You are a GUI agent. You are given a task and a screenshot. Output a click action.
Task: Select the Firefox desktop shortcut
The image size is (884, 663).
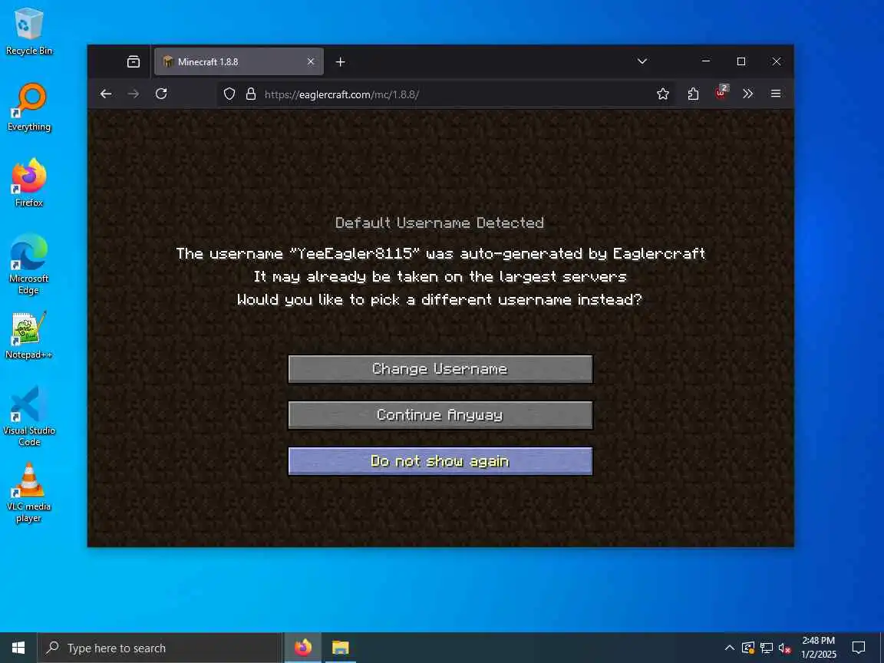[28, 183]
